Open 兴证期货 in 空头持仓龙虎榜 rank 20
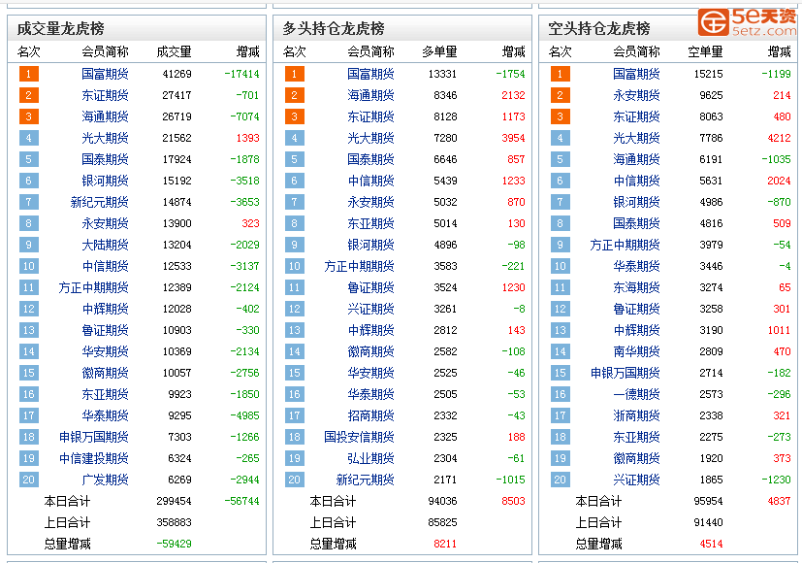The width and height of the screenshot is (802, 563). [x=637, y=480]
